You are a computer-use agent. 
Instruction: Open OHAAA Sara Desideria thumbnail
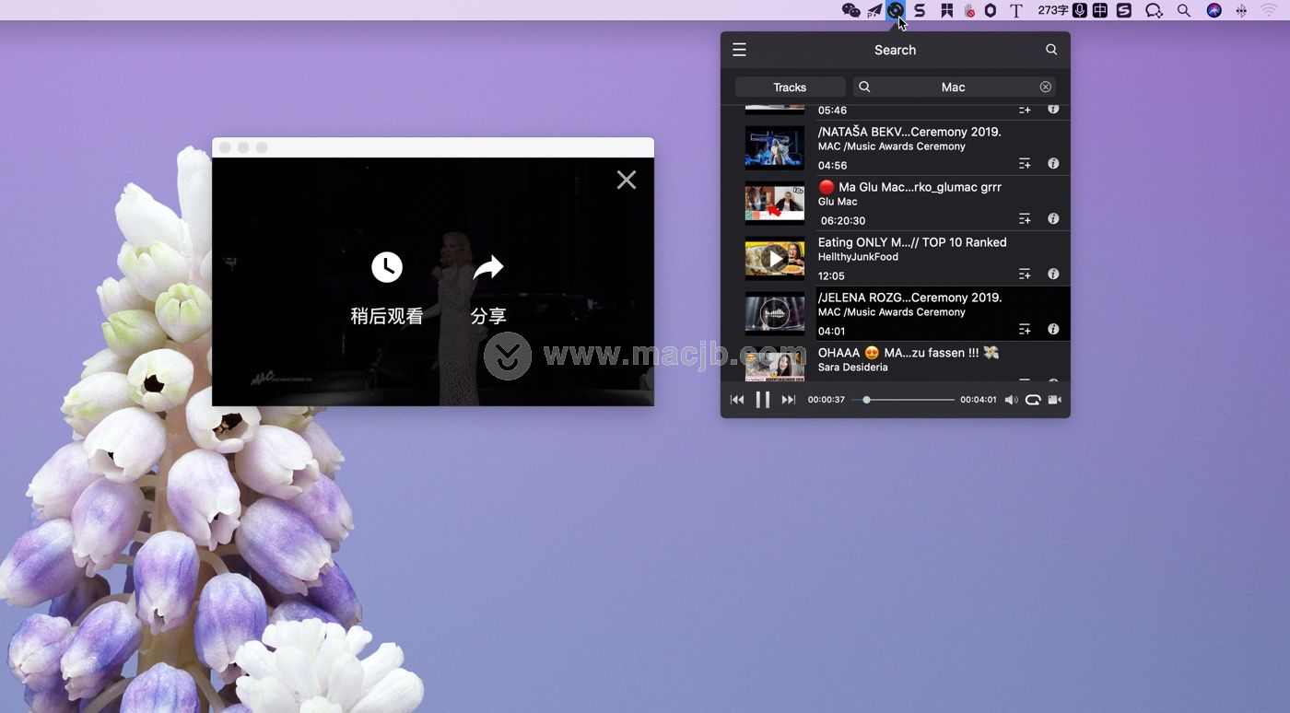point(775,365)
